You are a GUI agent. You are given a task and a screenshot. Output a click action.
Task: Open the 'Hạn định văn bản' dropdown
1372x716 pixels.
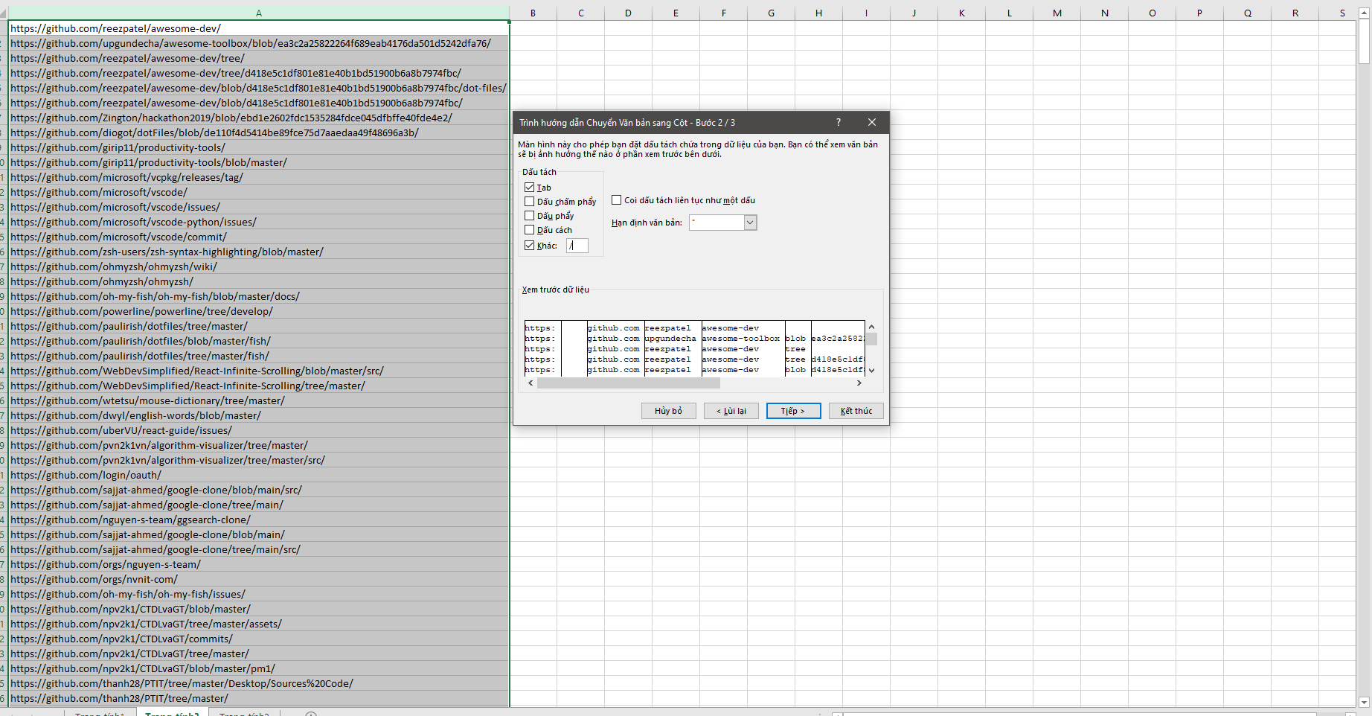(750, 223)
